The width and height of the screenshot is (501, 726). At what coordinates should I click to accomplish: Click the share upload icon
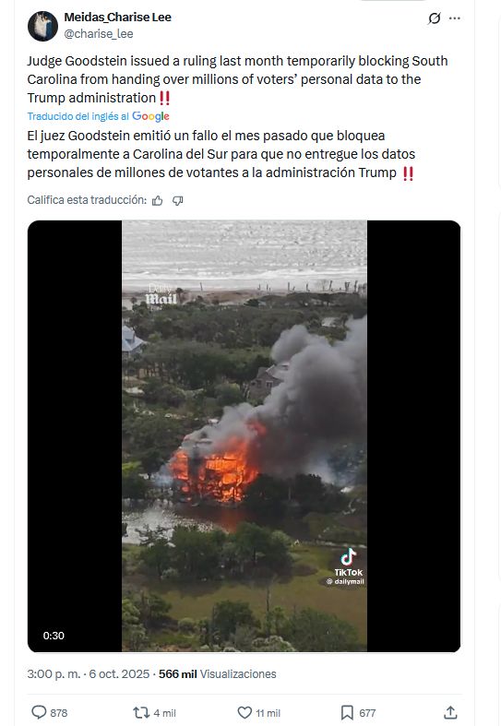click(x=450, y=712)
